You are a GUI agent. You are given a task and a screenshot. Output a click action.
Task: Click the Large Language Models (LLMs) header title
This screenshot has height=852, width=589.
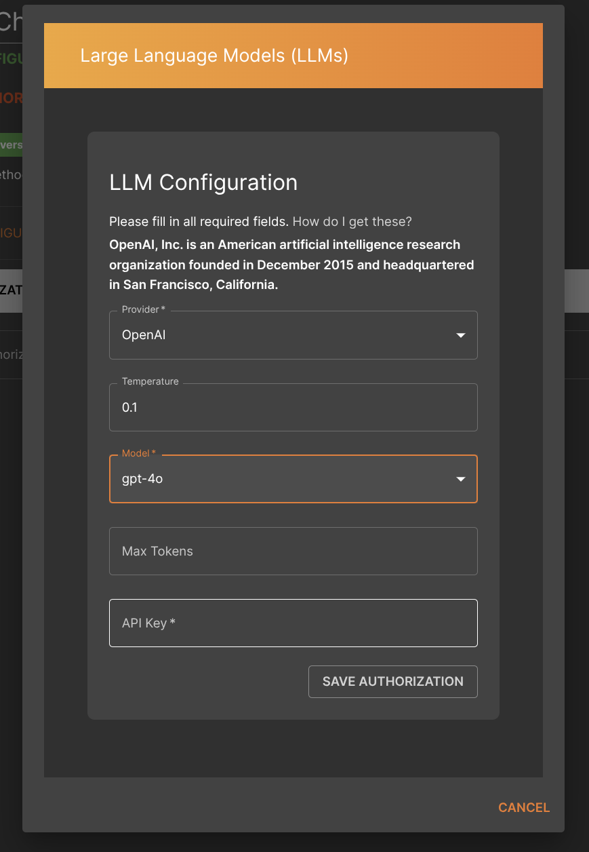click(x=214, y=56)
